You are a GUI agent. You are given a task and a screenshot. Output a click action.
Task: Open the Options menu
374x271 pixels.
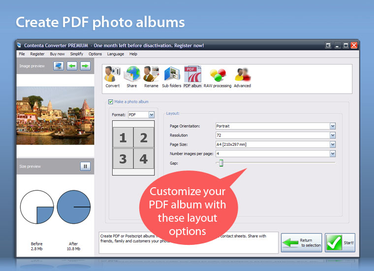point(95,54)
